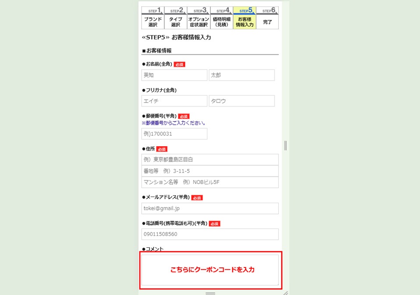This screenshot has height=295, width=420.
Task: Focus the street number field showing 例）3-11-5
Action: pyautogui.click(x=210, y=171)
